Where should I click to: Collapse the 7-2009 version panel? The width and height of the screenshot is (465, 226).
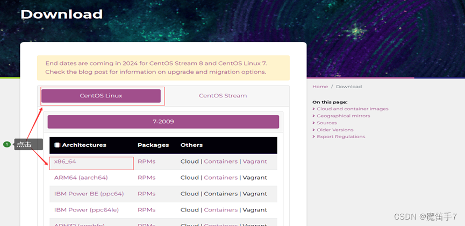coord(163,122)
